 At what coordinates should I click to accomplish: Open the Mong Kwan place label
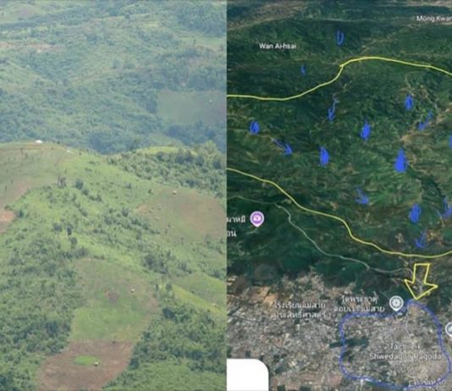434,19
